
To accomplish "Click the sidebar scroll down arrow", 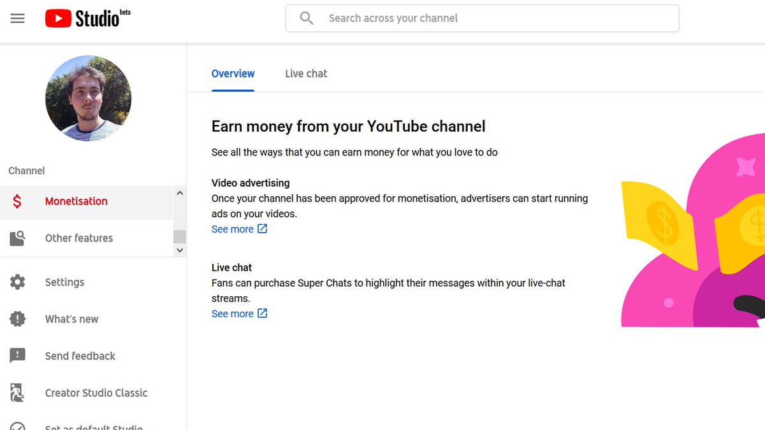I will (180, 250).
